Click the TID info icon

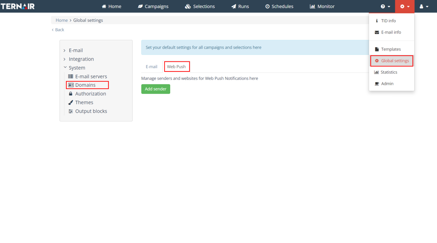point(377,21)
